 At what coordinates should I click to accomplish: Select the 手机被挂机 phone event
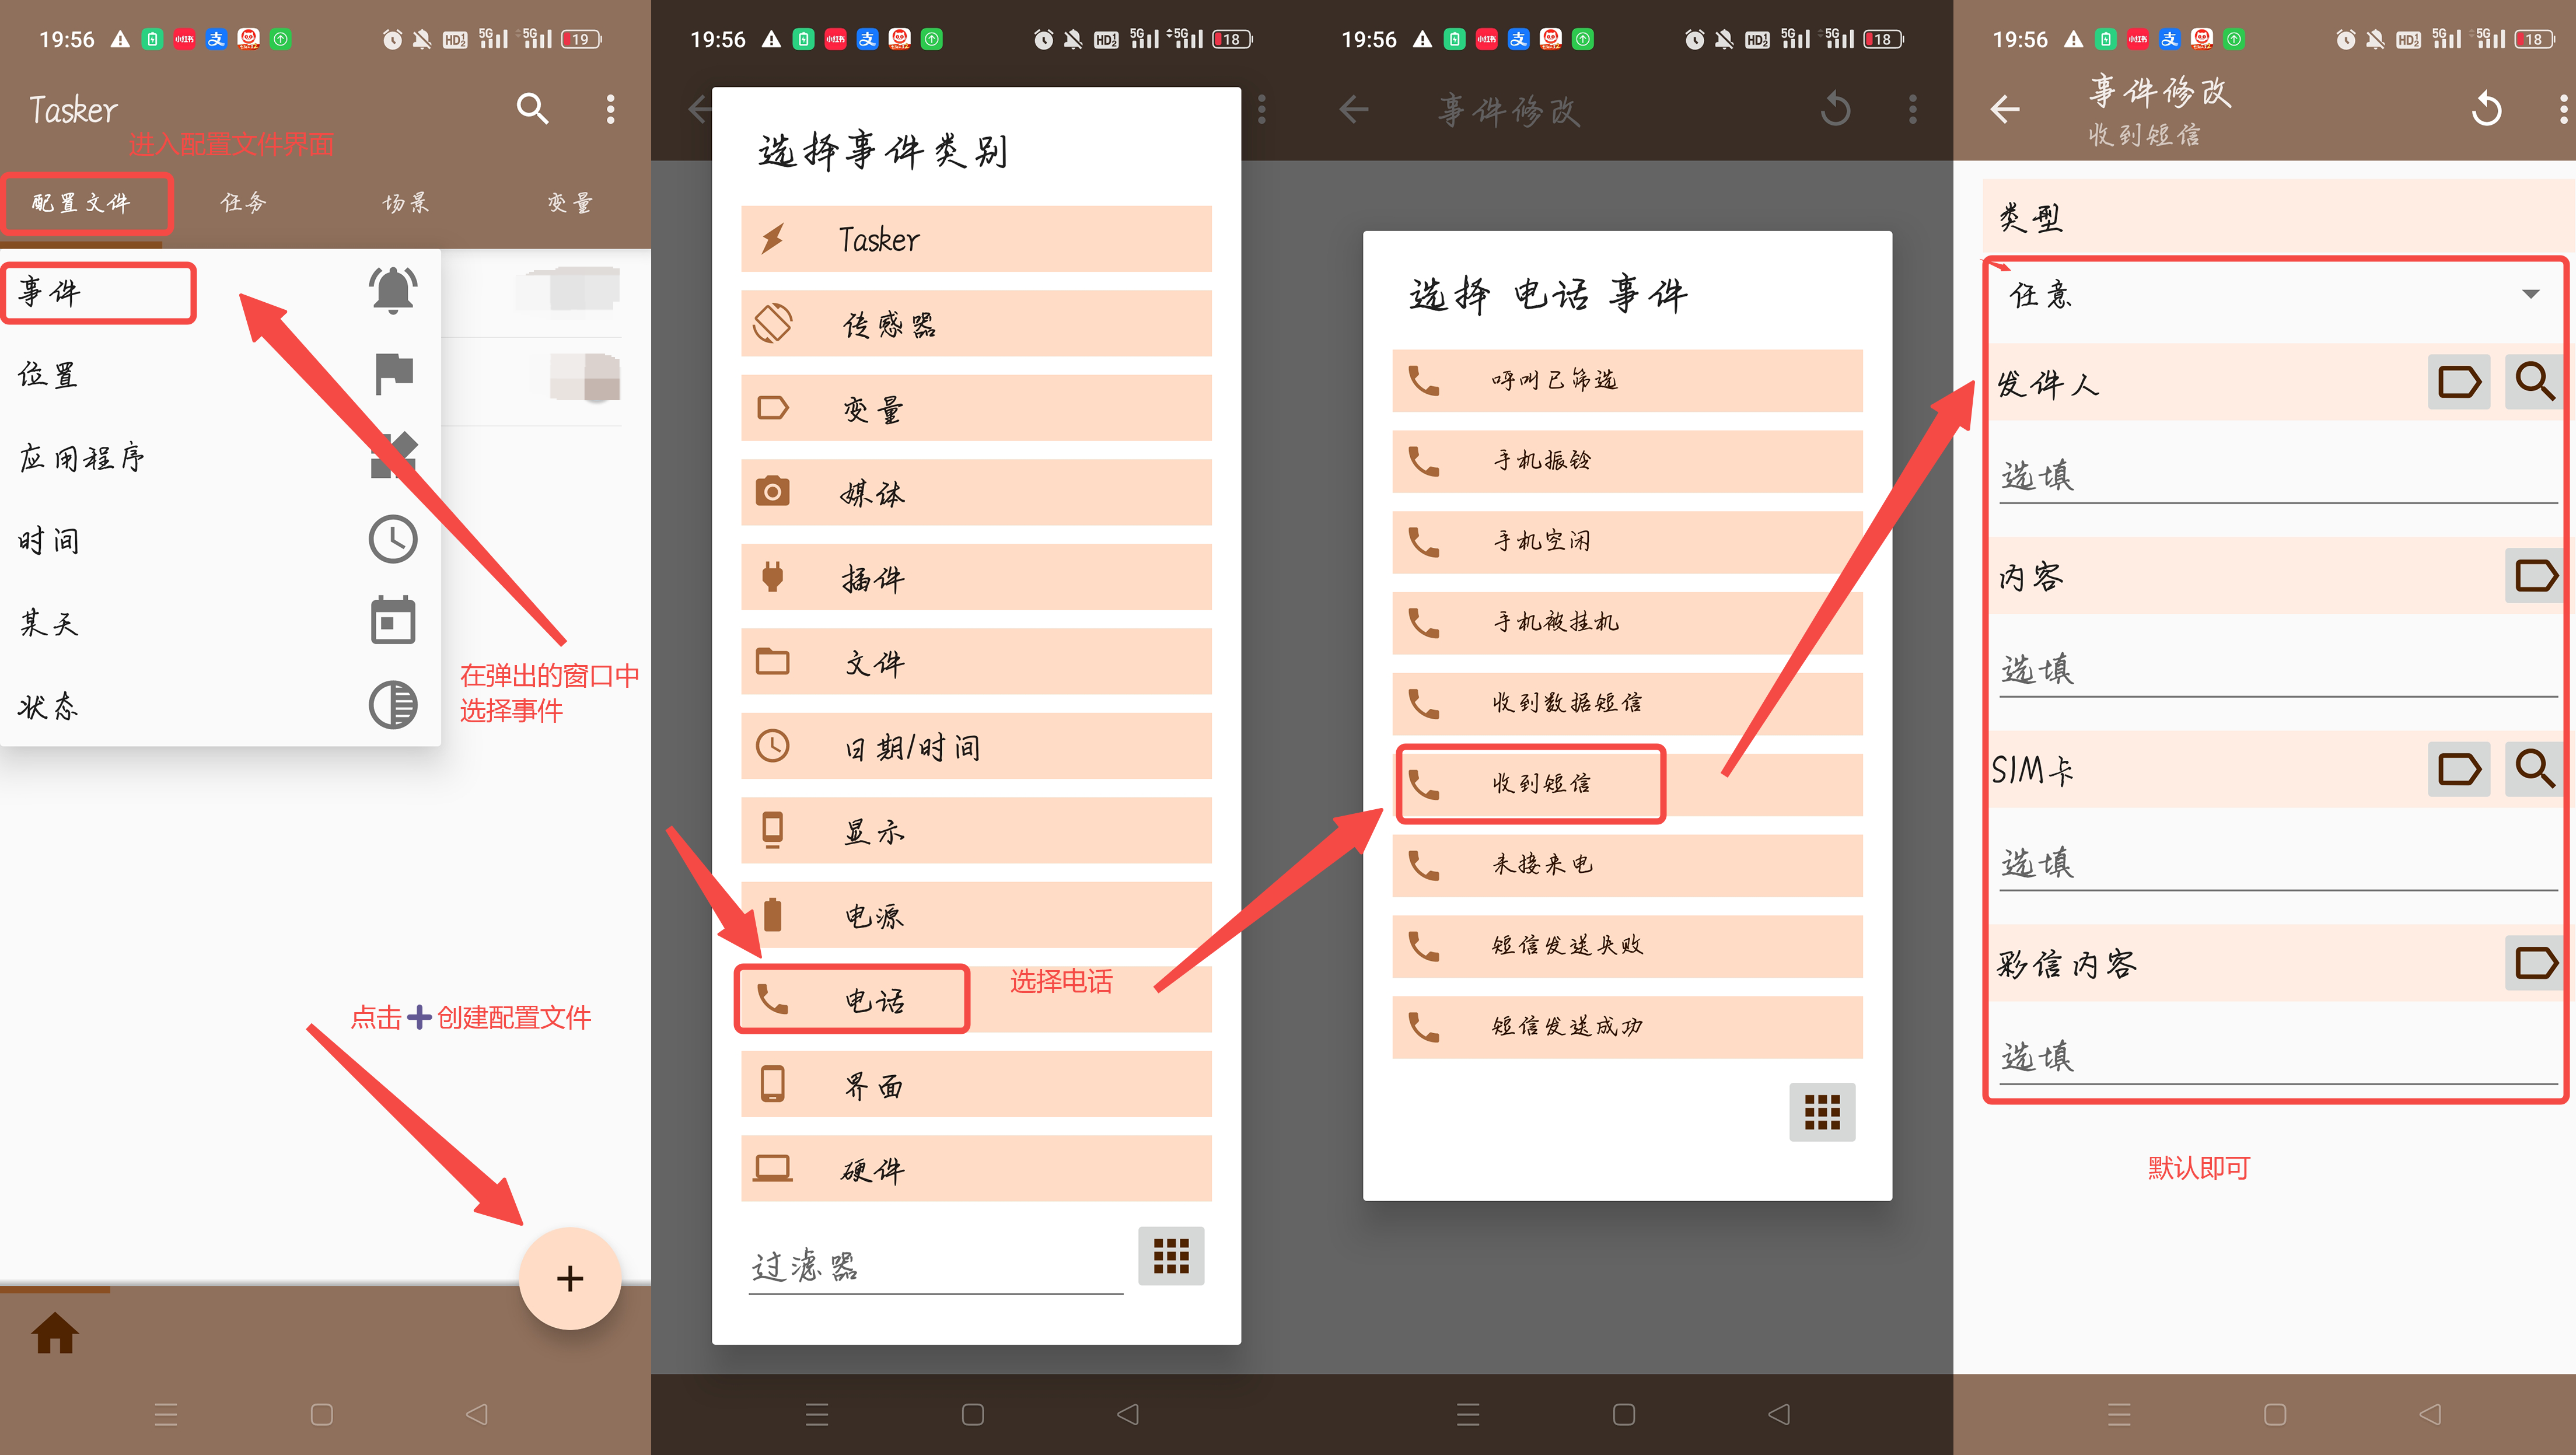click(1627, 622)
